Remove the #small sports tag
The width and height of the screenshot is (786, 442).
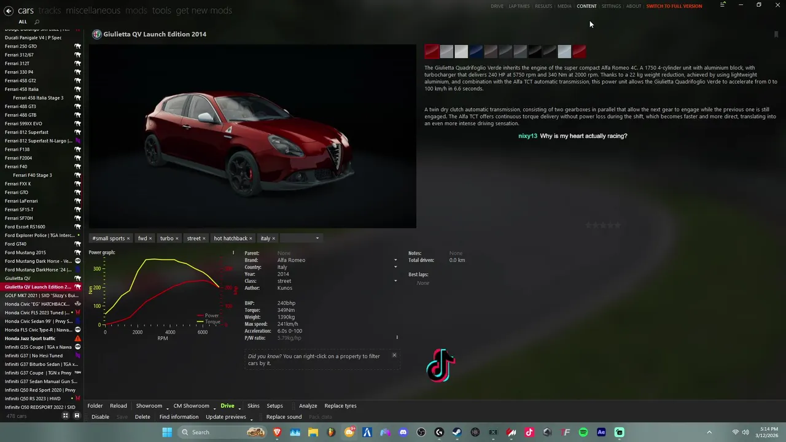pos(128,239)
